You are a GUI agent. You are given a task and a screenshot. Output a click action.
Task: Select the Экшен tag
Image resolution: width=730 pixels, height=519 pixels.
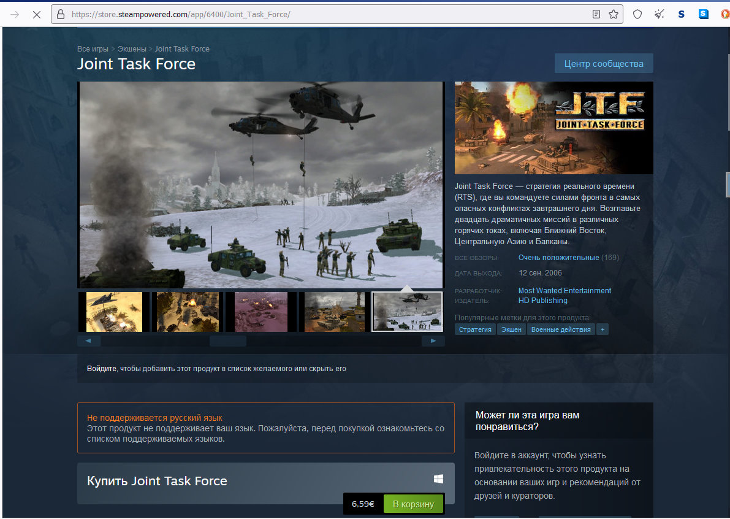(x=511, y=329)
